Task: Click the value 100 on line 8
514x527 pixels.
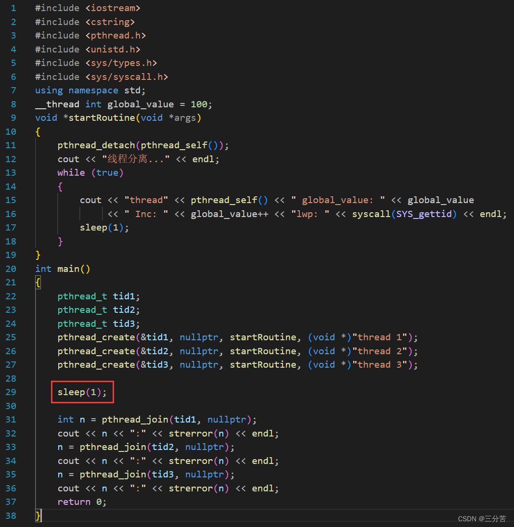Action: click(x=199, y=104)
